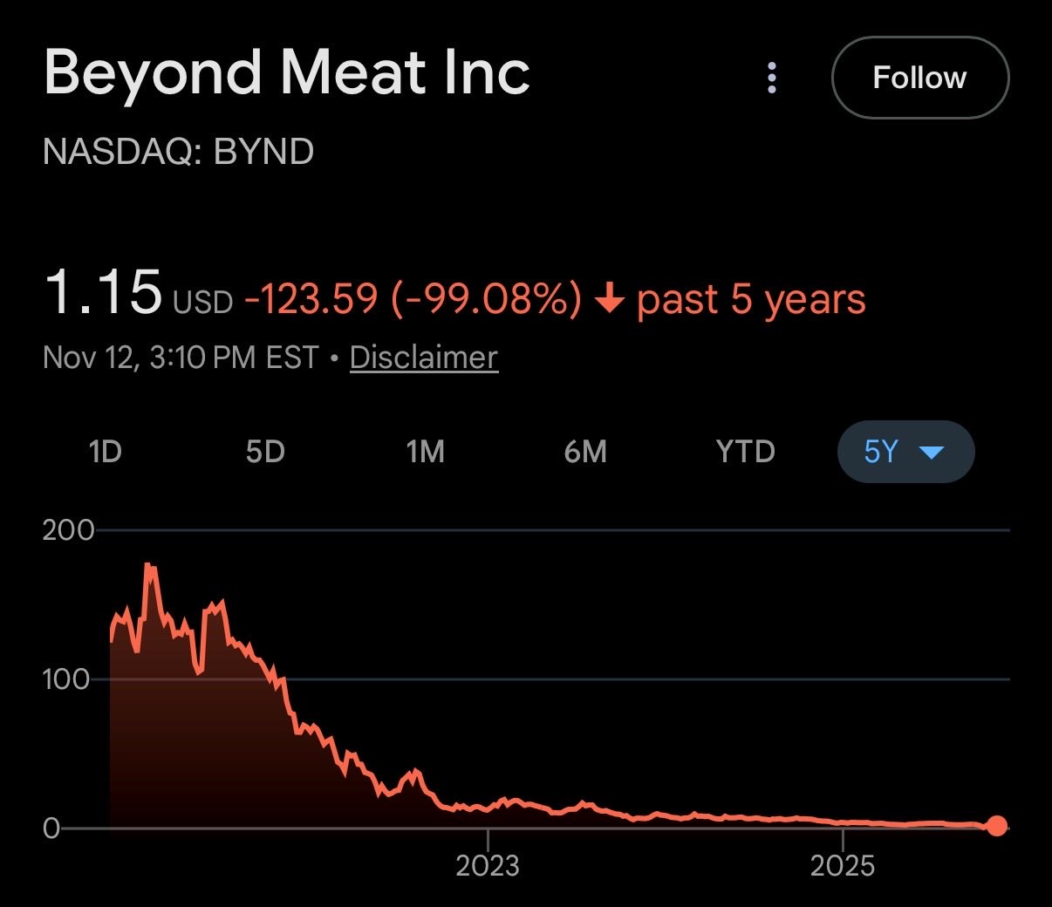Click the 2023 x-axis label
The height and width of the screenshot is (907, 1052).
pos(488,866)
